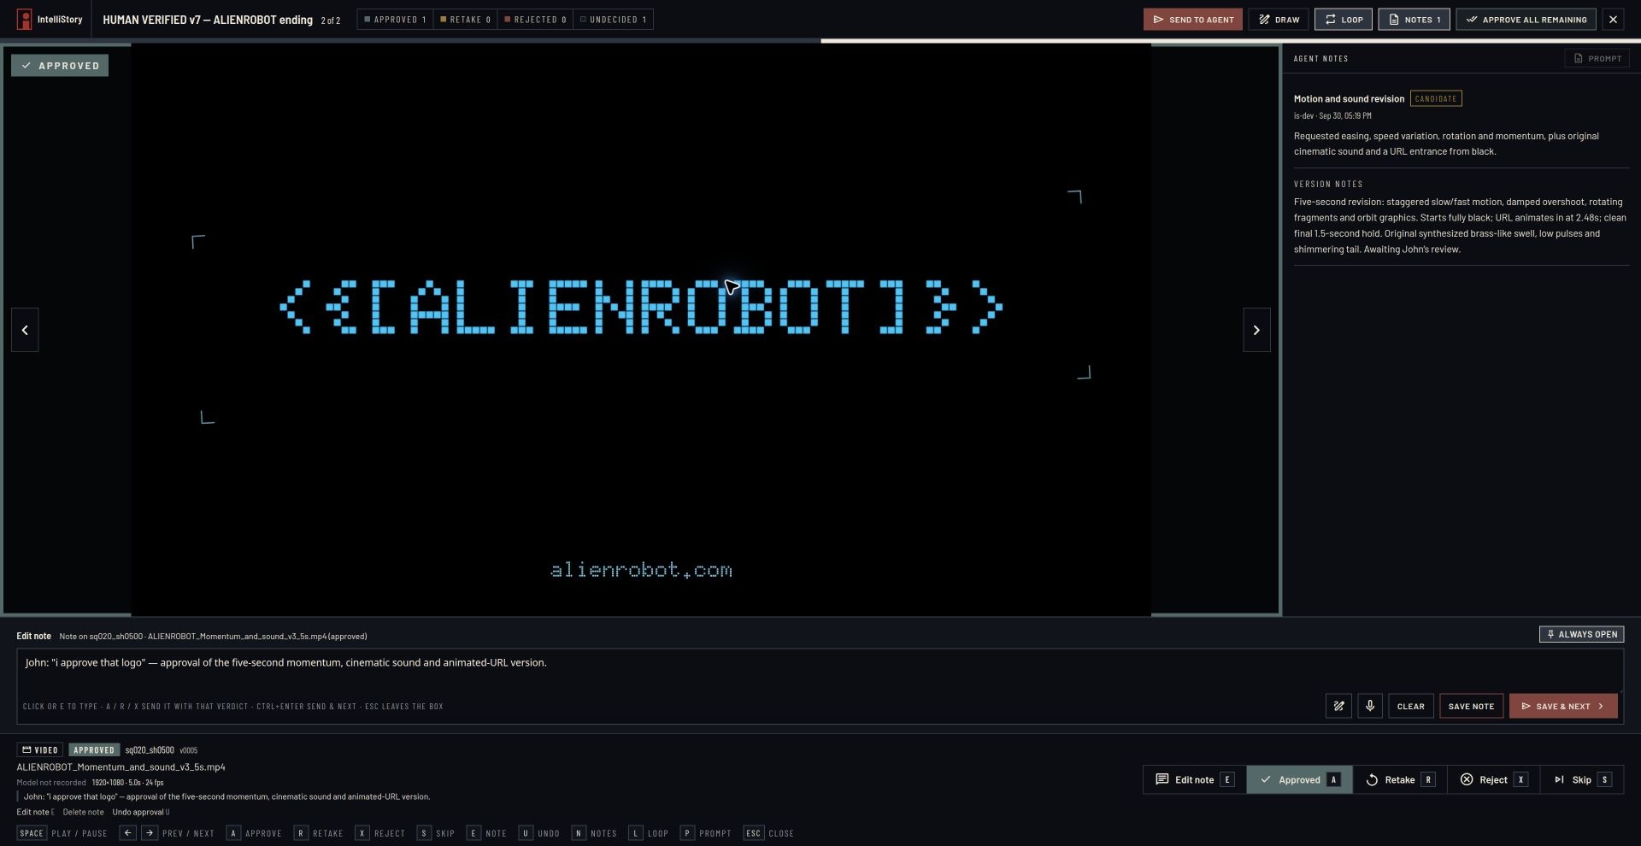Activate the Draw tool

[x=1279, y=19]
